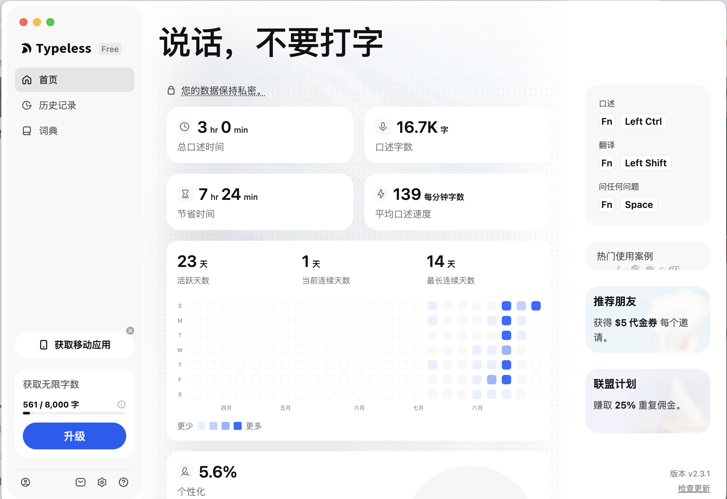Open the 联盟计划 affiliate card

pos(648,401)
